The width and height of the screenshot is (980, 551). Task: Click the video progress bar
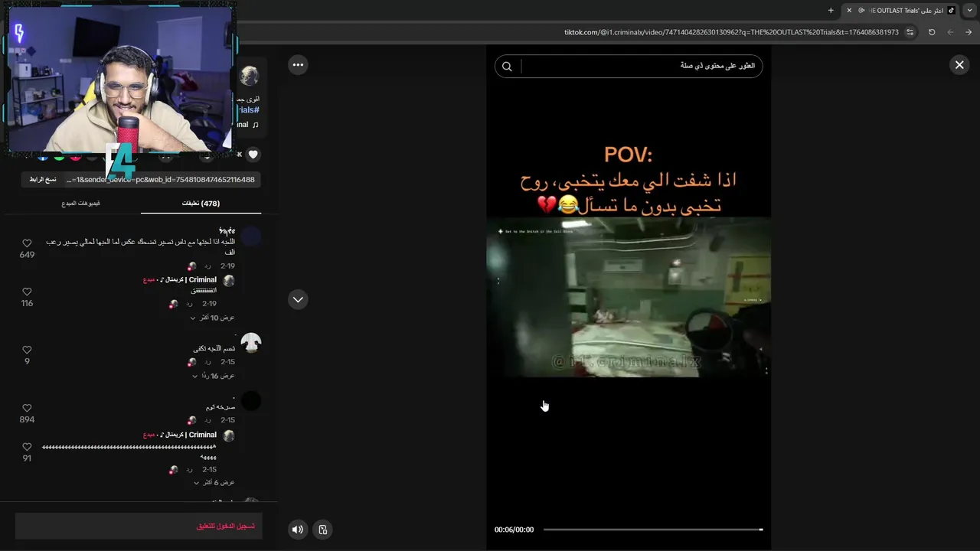(653, 530)
